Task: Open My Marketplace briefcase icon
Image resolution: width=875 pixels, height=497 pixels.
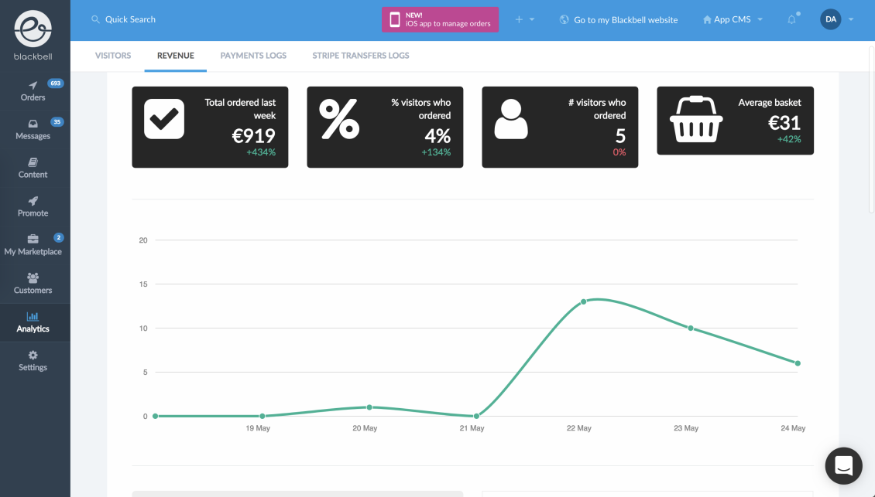Action: (33, 239)
